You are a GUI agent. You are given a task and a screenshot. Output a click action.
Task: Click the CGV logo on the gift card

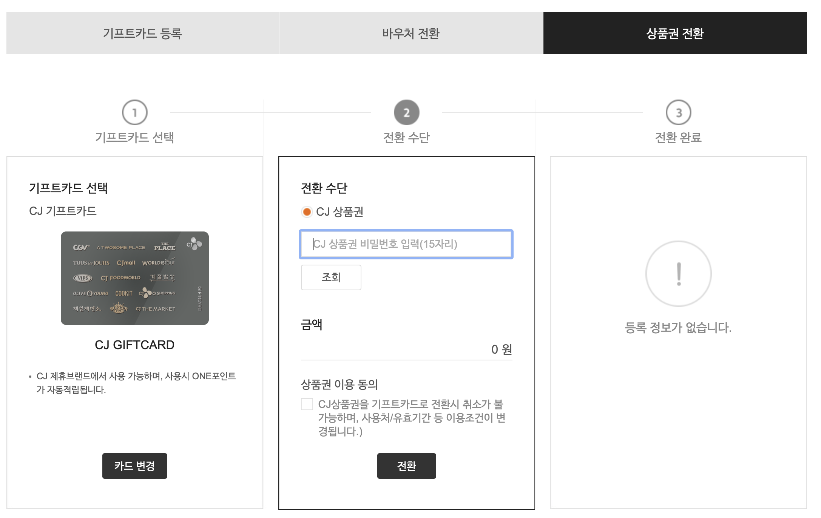(81, 247)
